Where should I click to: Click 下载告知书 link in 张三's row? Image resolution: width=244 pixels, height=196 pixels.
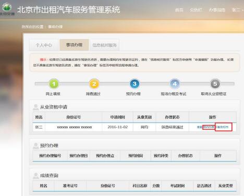point(223,127)
